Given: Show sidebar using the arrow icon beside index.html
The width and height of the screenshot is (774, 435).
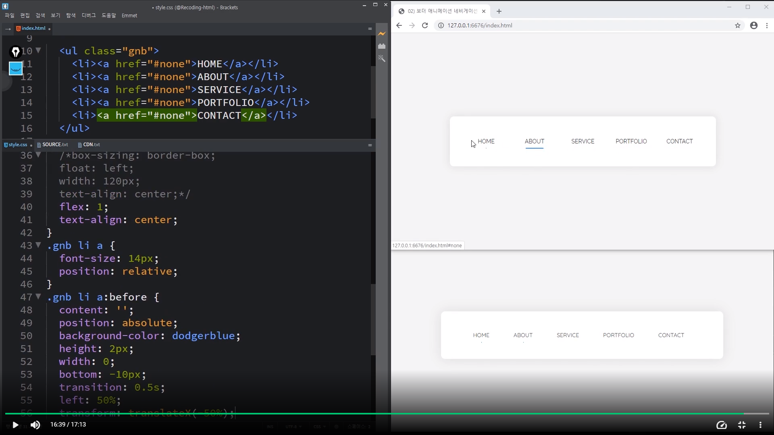Looking at the screenshot, I should [x=8, y=29].
